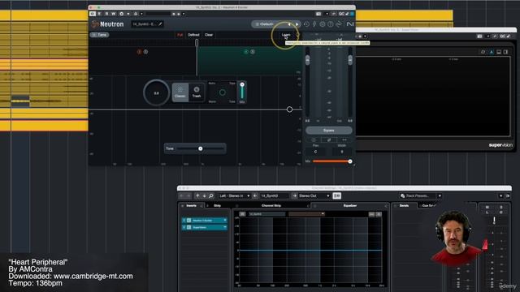
Task: Select the Clear mode button
Action: pyautogui.click(x=209, y=35)
